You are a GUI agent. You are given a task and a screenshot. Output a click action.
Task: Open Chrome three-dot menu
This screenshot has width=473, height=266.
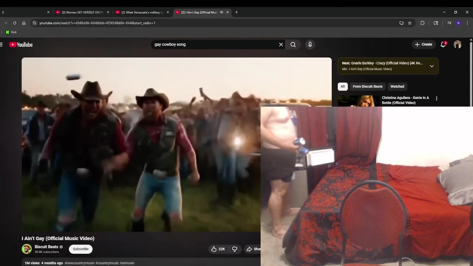point(467,23)
